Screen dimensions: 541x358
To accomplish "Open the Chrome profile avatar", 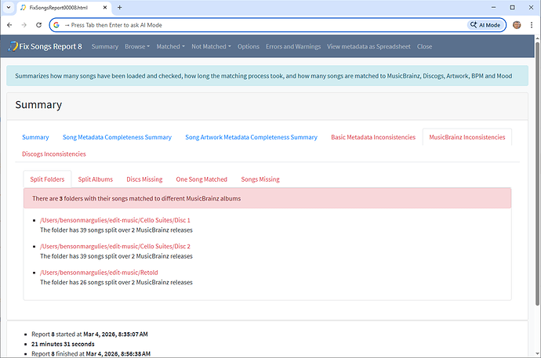I will pyautogui.click(x=517, y=25).
